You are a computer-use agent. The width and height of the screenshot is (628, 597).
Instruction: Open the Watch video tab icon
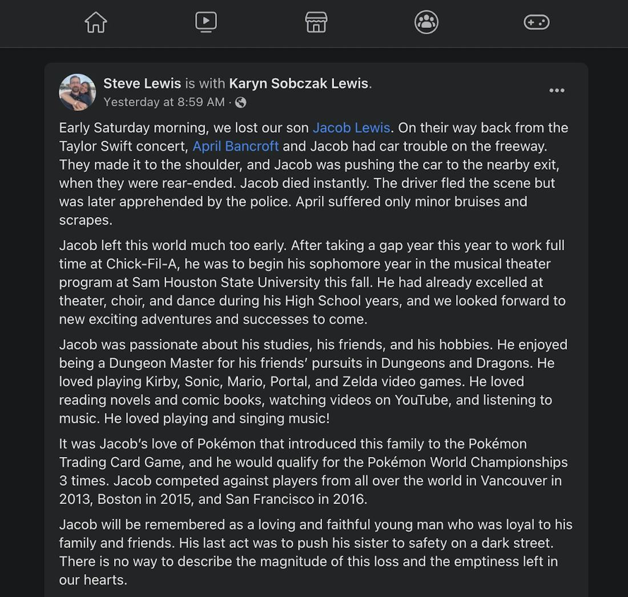pyautogui.click(x=206, y=22)
